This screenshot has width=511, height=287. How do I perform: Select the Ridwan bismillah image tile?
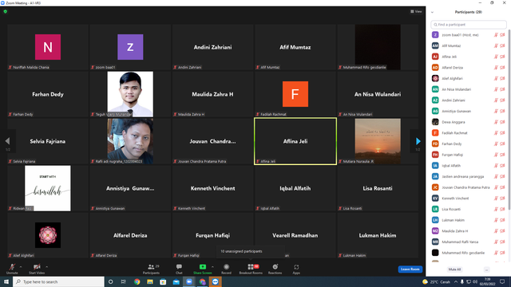pos(48,188)
